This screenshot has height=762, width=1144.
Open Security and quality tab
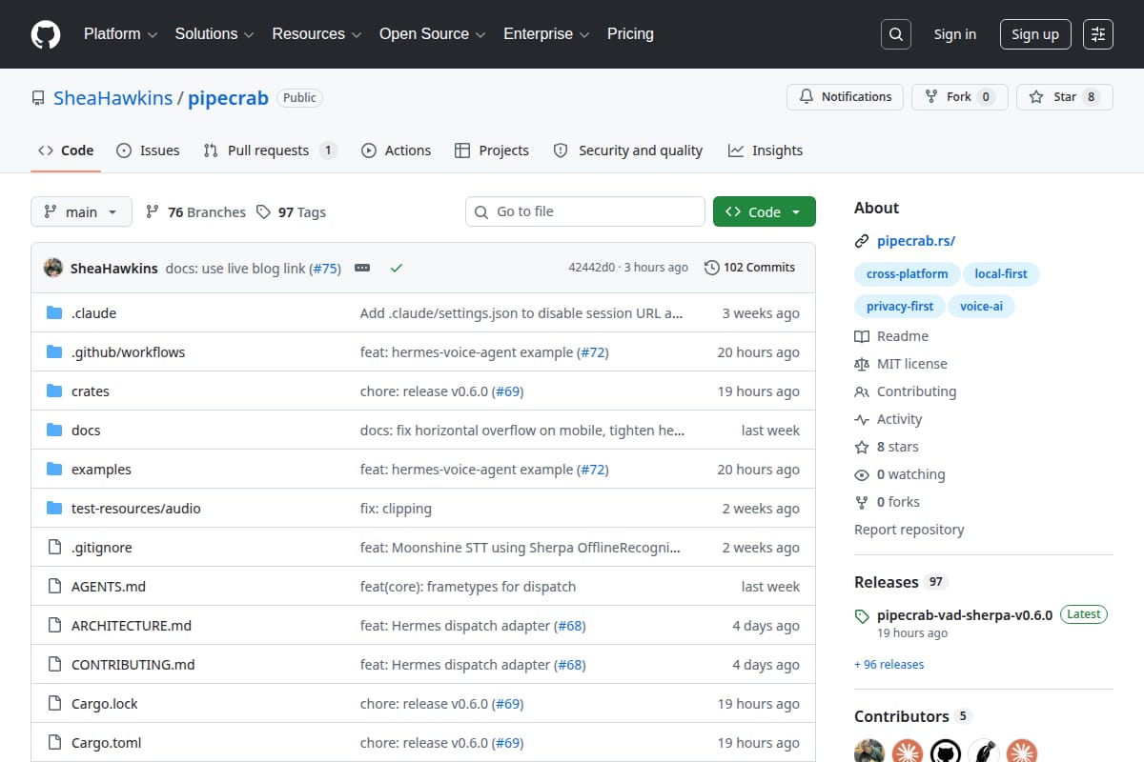point(628,150)
